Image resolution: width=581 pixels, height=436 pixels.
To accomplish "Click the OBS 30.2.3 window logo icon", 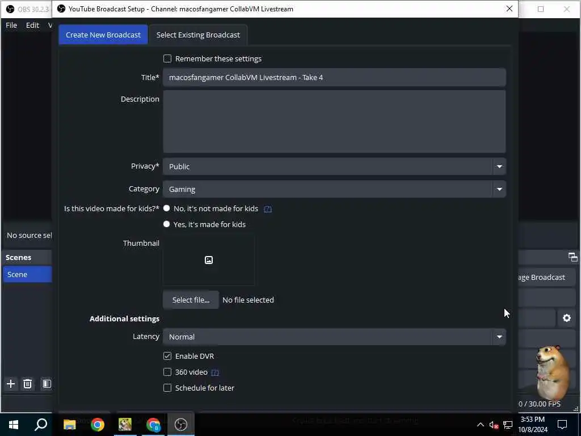I will 10,9.
